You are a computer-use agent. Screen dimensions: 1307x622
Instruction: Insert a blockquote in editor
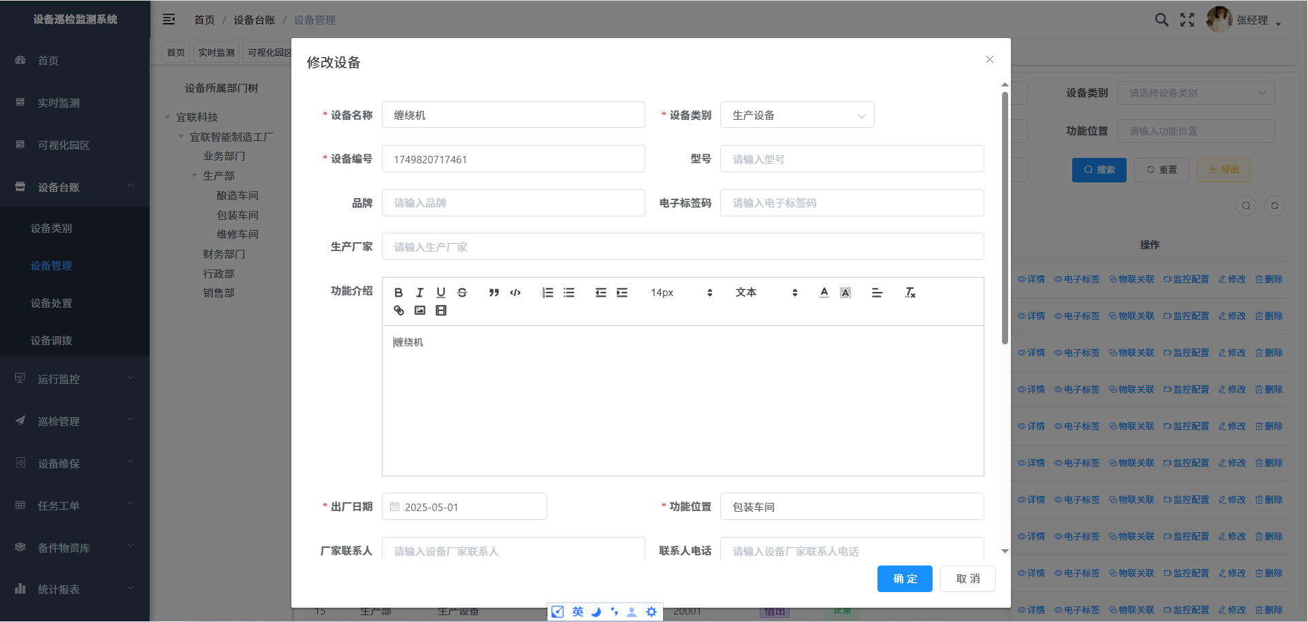click(494, 293)
